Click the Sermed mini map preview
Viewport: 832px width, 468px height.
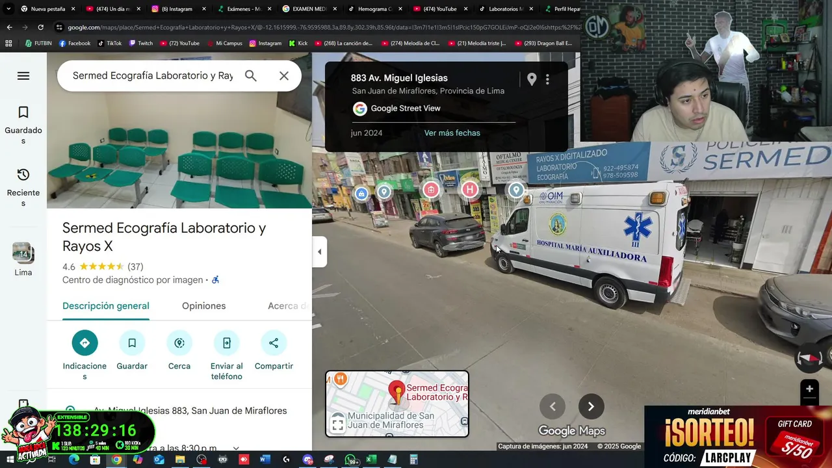click(397, 404)
